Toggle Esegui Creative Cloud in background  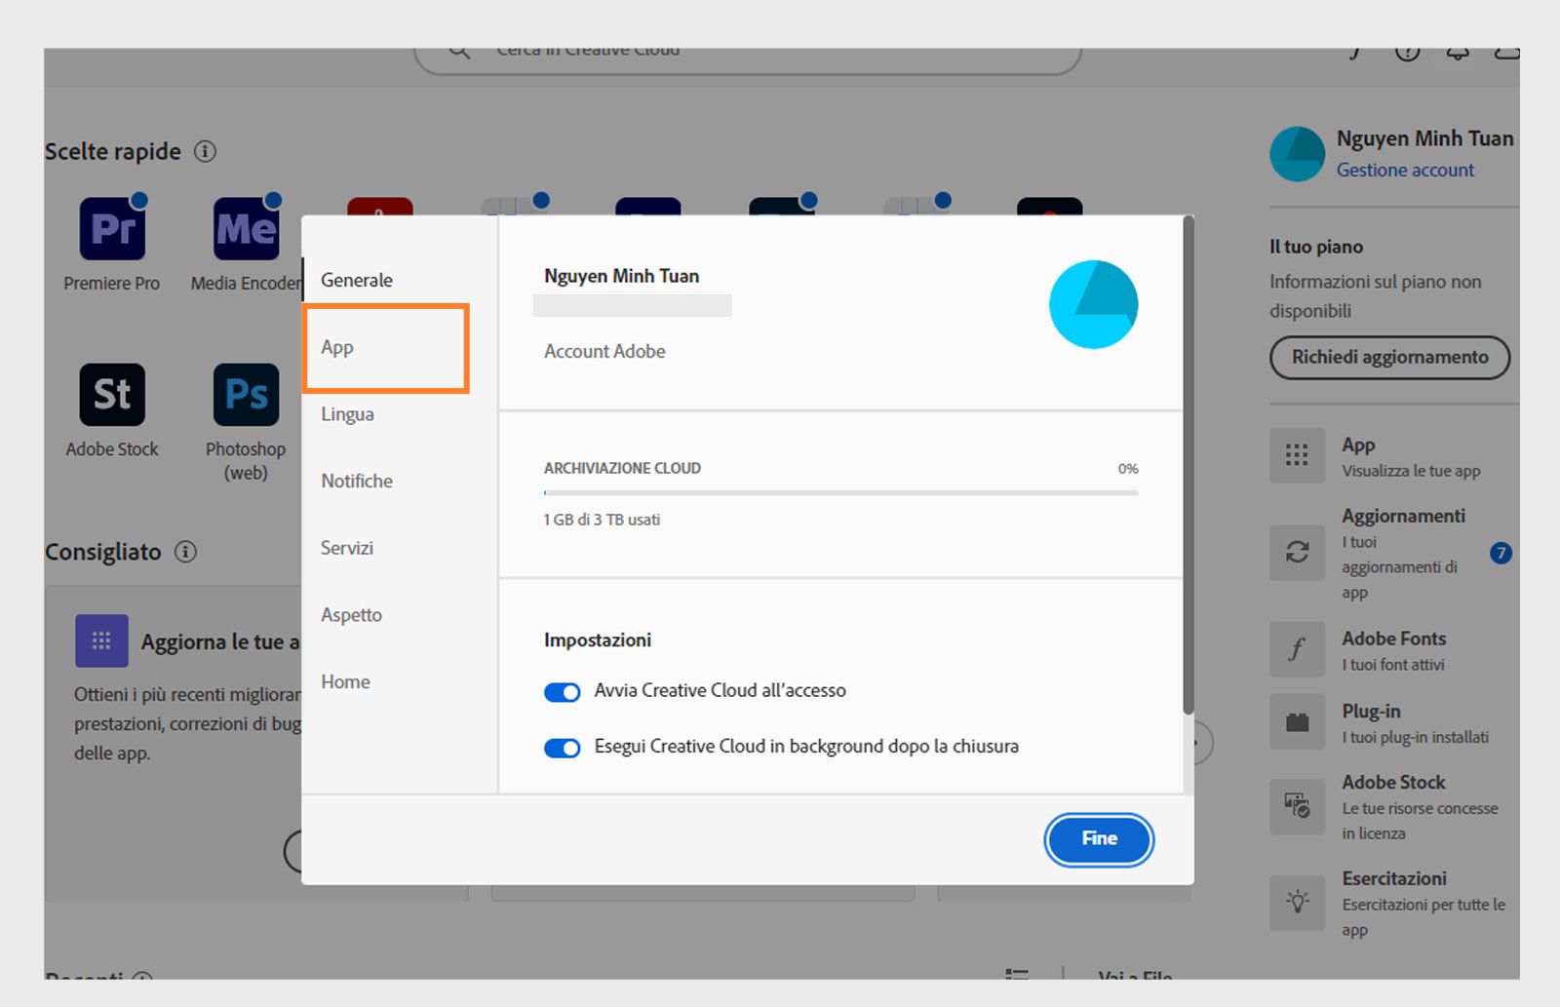tap(563, 748)
